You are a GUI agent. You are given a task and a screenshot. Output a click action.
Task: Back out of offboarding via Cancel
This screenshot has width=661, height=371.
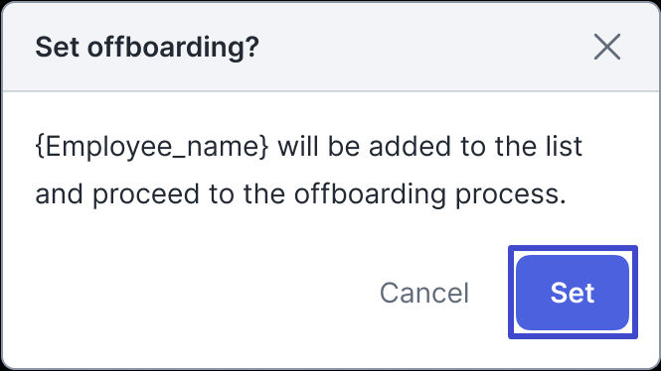(424, 293)
